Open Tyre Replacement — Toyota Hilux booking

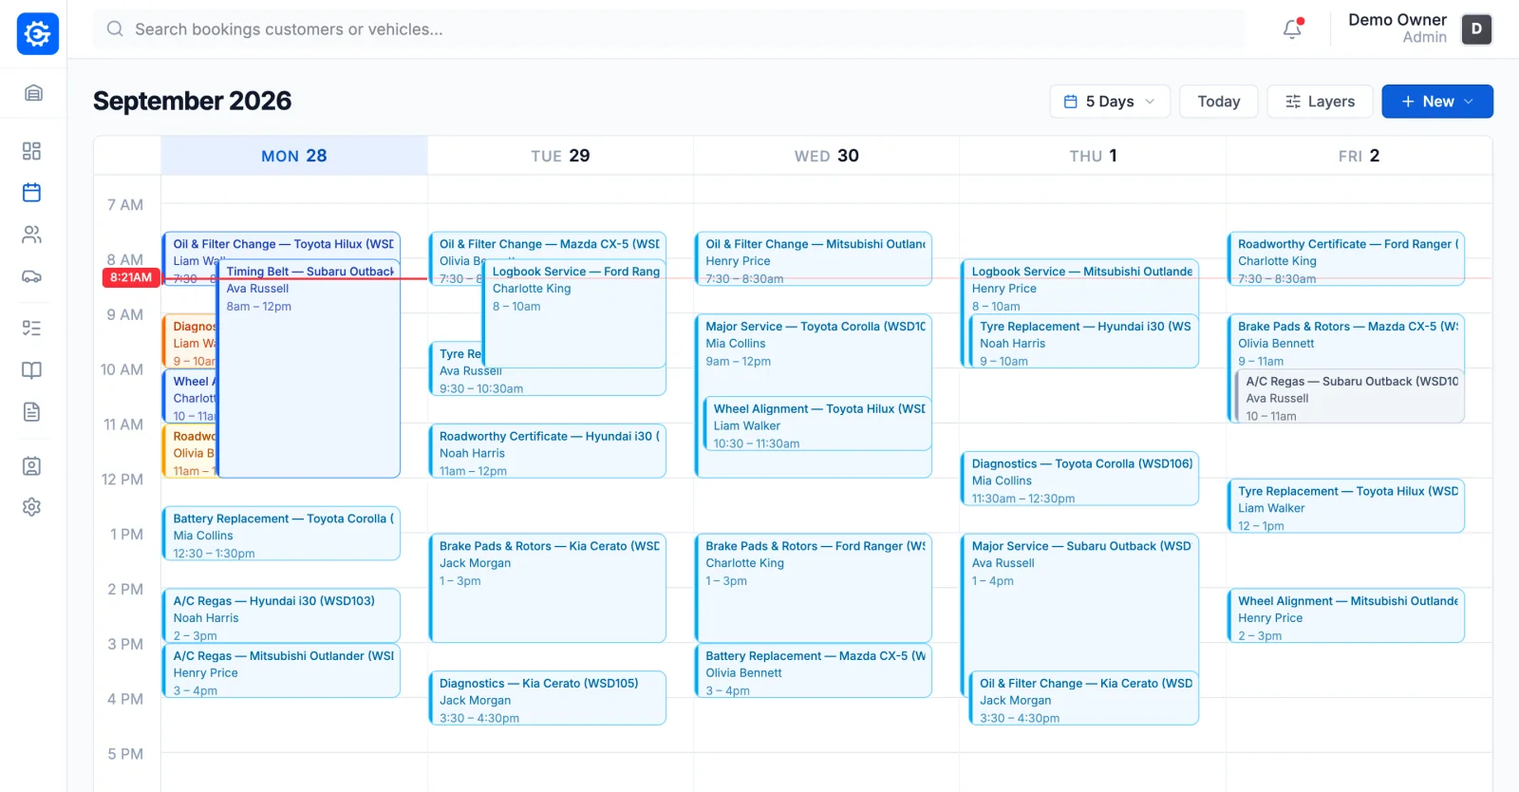1346,506
